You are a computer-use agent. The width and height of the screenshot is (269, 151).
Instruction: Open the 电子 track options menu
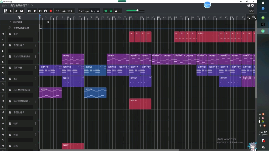tap(36, 79)
